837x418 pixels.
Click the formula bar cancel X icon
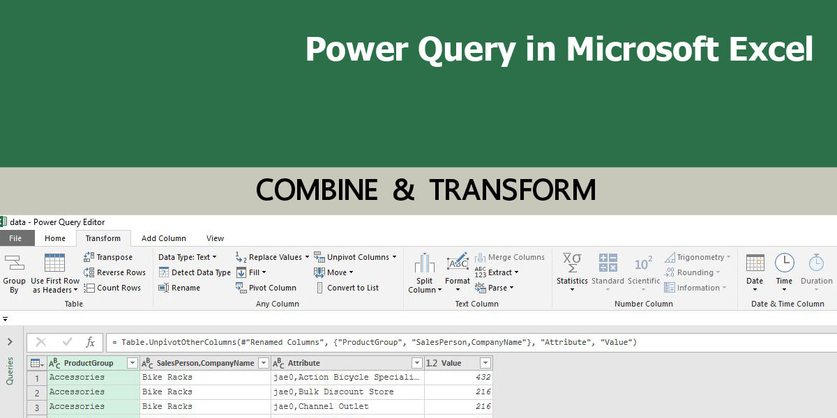point(40,342)
